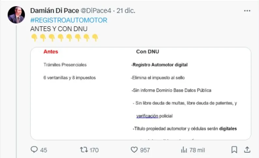Open the three-dot more options menu
The width and height of the screenshot is (259, 158).
point(247,11)
